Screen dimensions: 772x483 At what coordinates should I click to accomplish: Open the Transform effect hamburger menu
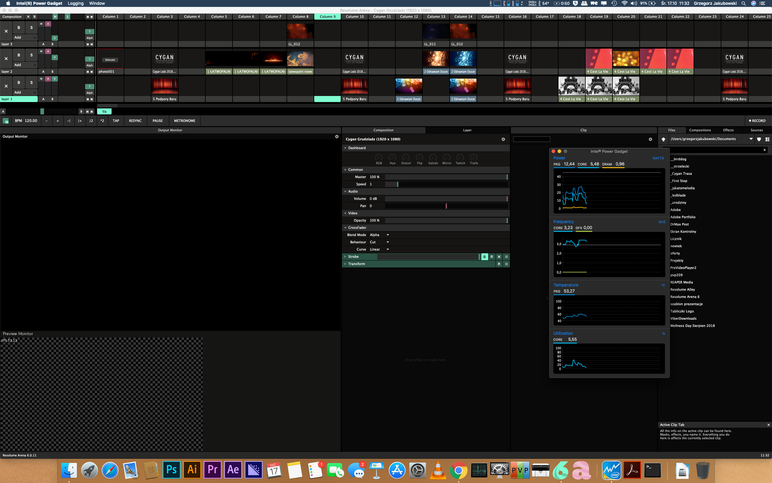pyautogui.click(x=506, y=264)
